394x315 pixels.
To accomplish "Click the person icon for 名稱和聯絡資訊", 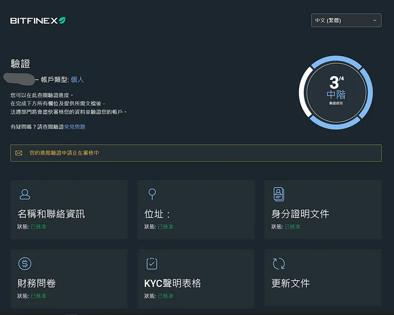I will pyautogui.click(x=25, y=194).
